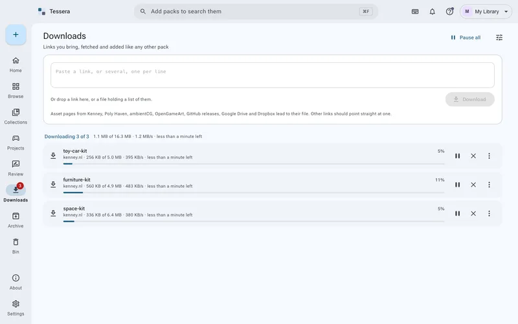Open Archive in the sidebar
This screenshot has height=324, width=518.
point(16,220)
